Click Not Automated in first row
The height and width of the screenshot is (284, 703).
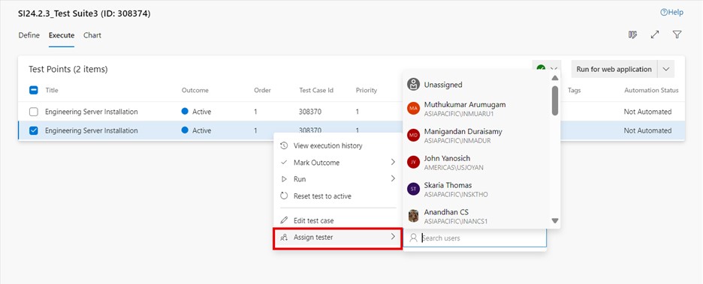[x=647, y=112]
